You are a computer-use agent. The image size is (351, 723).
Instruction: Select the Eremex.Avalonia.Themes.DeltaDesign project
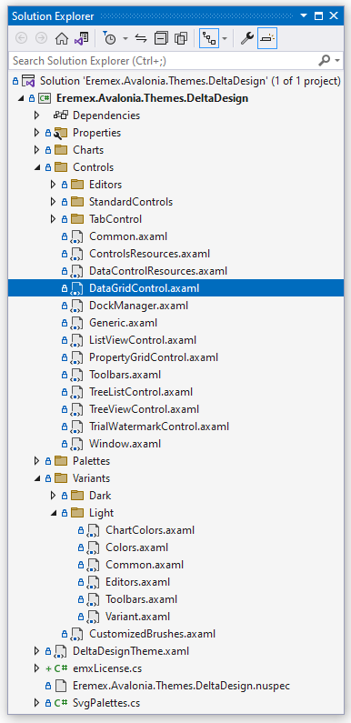tap(152, 98)
